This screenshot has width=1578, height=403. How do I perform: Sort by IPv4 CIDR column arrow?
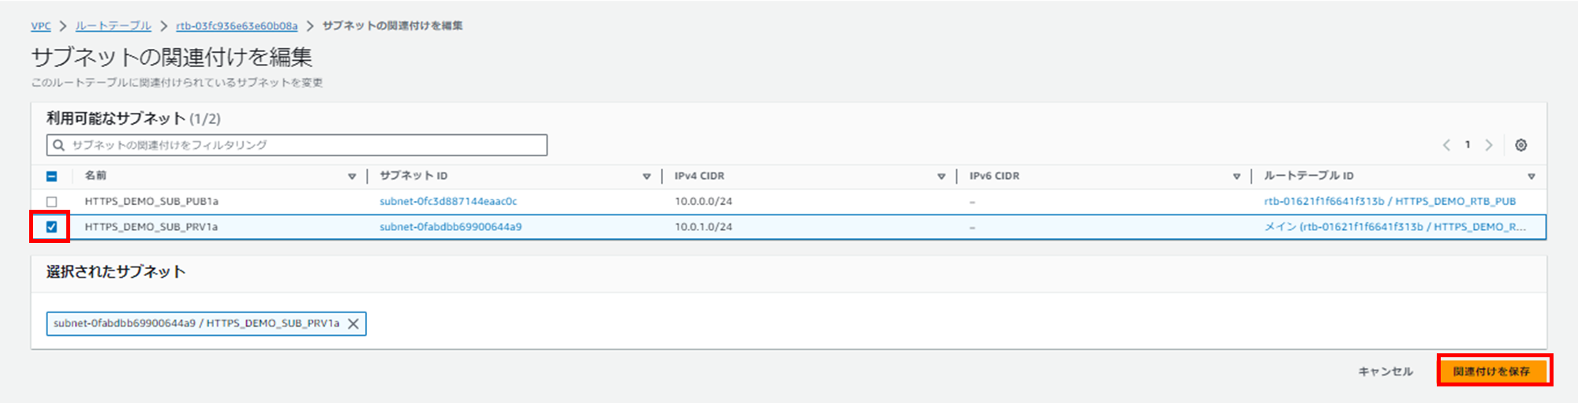pyautogui.click(x=941, y=177)
